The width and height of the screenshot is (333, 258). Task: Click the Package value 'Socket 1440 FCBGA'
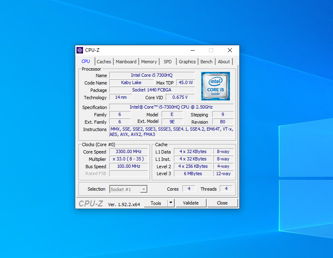pos(152,90)
